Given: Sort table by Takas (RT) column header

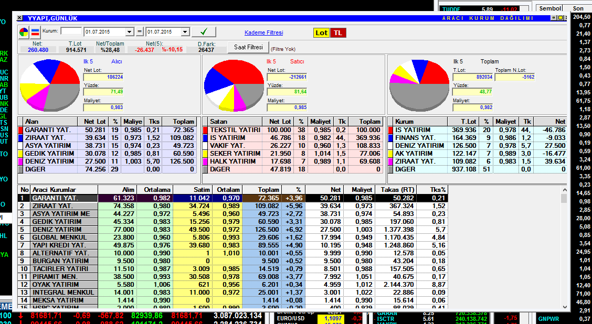Looking at the screenshot, I should click(x=397, y=189).
